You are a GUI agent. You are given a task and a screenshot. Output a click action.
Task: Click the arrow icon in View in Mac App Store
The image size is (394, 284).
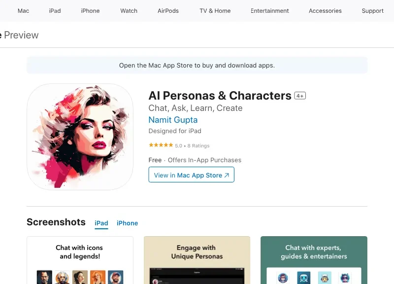227,176
